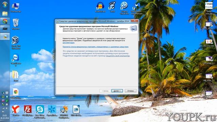217x122 pixels.
Task: Open the weather gadget shortcut with sun
Action: [x=64, y=111]
